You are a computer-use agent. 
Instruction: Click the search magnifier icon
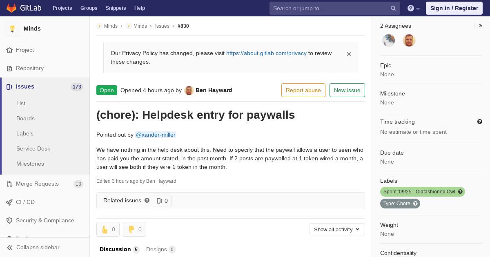(393, 8)
